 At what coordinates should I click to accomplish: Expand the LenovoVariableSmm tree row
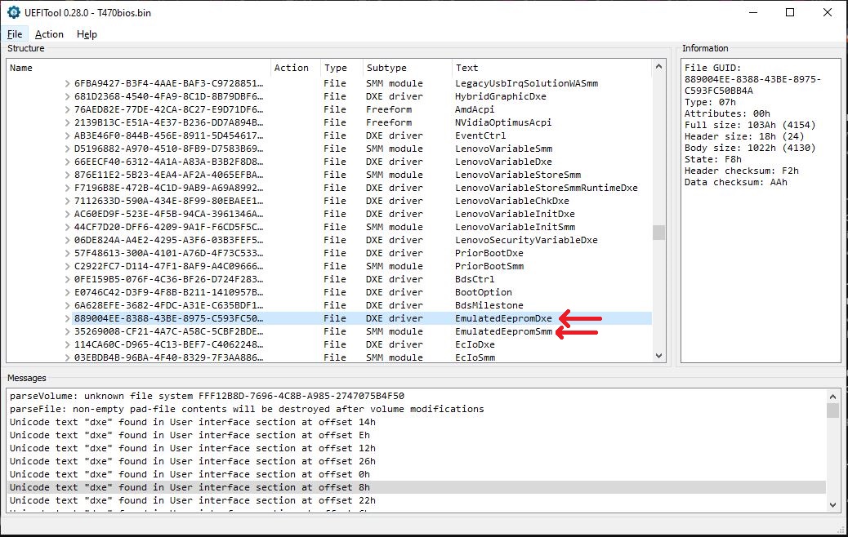67,149
